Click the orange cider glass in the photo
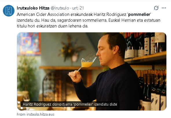 coord(87,64)
